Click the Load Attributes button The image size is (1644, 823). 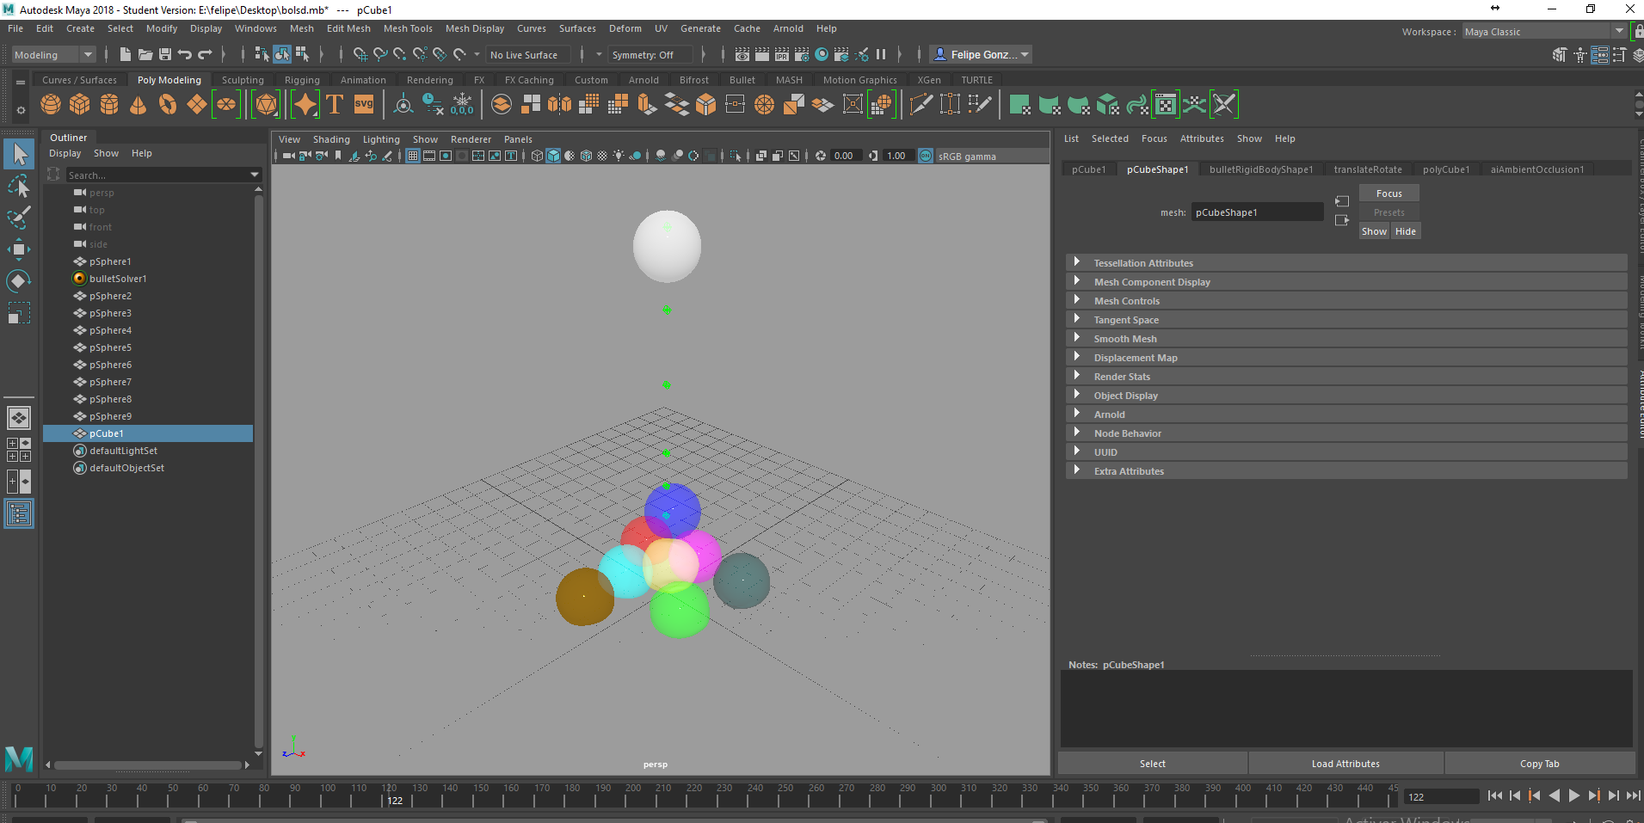click(x=1345, y=763)
